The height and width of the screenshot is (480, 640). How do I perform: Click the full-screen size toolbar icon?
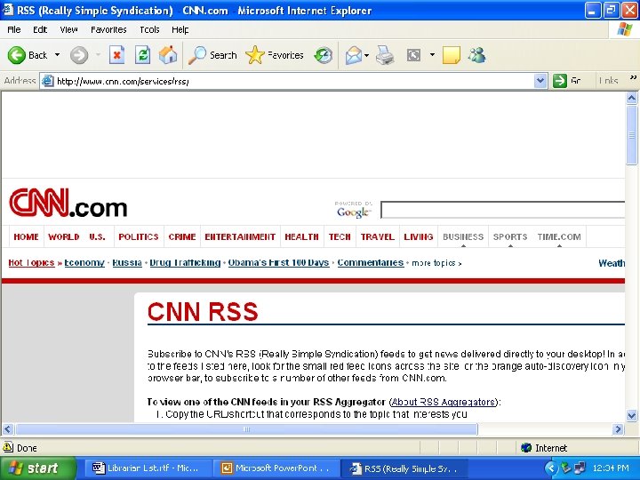tap(413, 55)
